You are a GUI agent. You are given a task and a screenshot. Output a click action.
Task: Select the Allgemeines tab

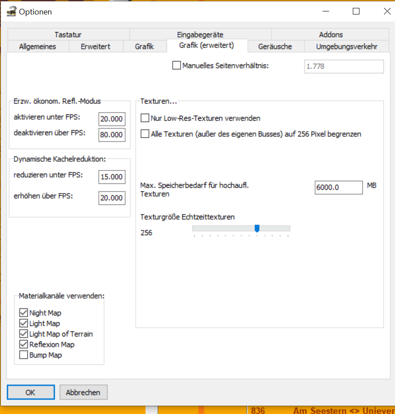coord(38,46)
